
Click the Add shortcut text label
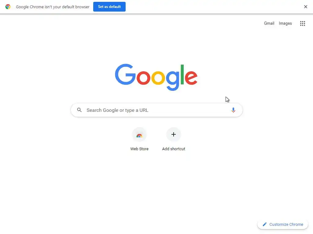coord(174,149)
